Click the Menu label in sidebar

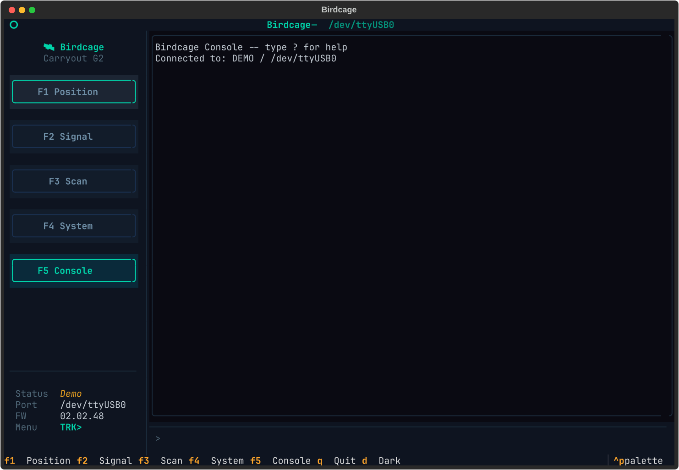[26, 427]
